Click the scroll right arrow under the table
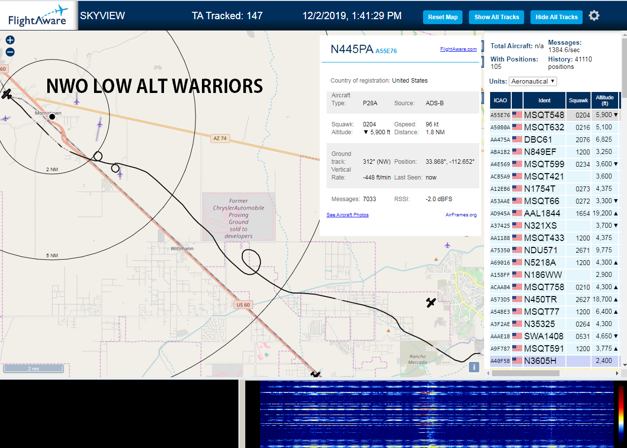The image size is (627, 448). pyautogui.click(x=617, y=373)
